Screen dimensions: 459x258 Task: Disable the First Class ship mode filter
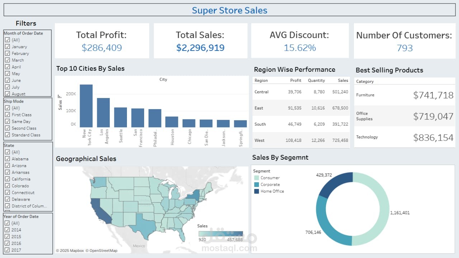[8, 114]
